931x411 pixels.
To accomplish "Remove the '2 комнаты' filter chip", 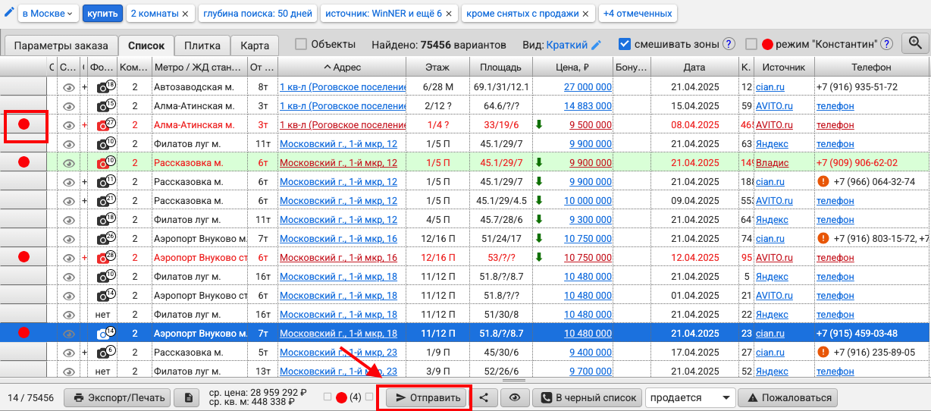I will 185,14.
